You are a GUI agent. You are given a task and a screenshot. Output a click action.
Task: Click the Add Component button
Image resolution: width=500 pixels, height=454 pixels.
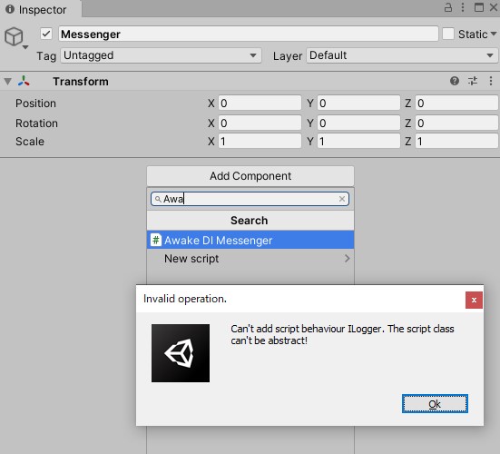pyautogui.click(x=250, y=176)
